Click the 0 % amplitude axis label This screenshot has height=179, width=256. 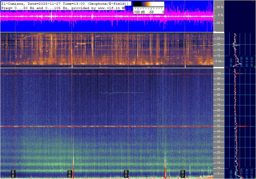coord(221,15)
